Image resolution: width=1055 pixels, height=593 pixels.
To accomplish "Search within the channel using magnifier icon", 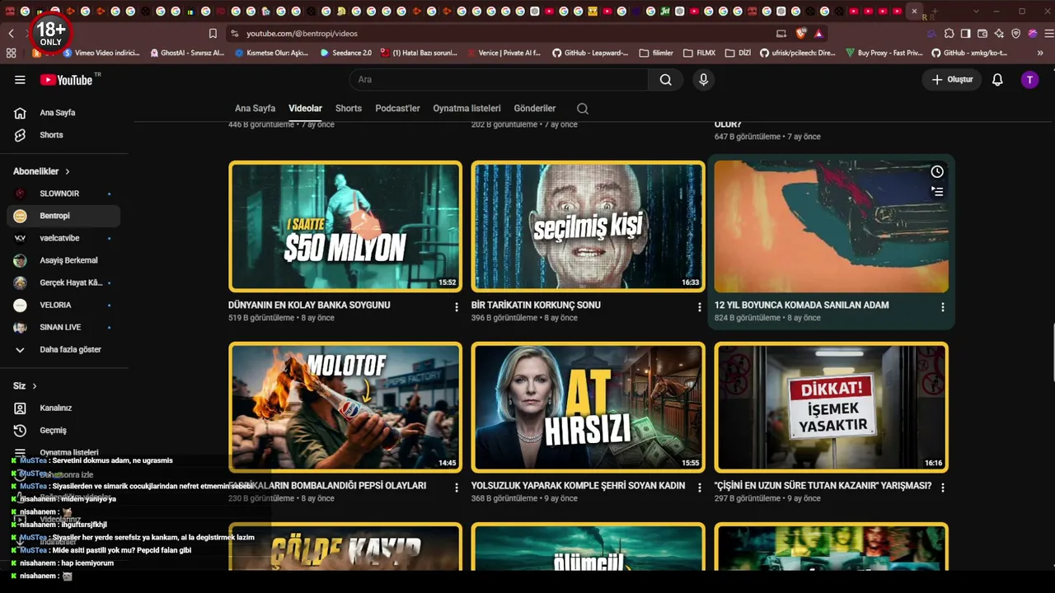I will click(x=583, y=109).
